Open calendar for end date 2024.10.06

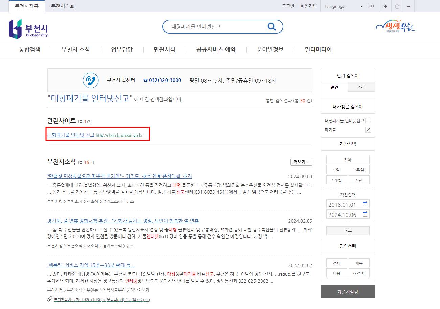pos(365,214)
